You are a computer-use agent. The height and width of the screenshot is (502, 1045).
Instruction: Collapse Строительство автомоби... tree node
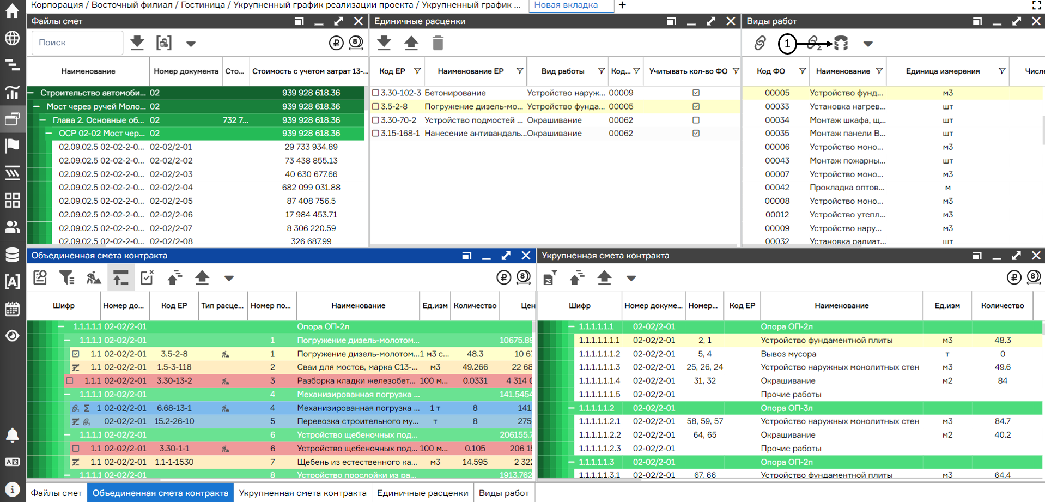31,93
